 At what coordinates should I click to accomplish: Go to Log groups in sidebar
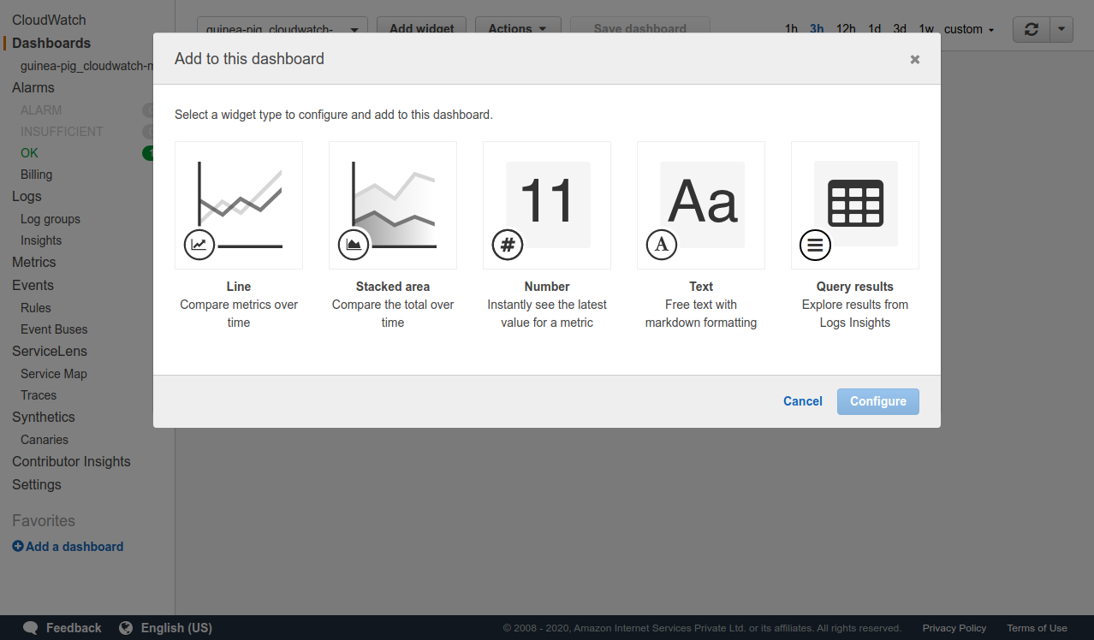tap(51, 219)
